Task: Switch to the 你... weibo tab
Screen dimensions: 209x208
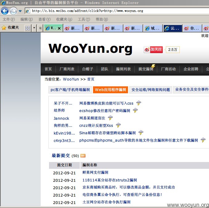Action: tap(192, 28)
